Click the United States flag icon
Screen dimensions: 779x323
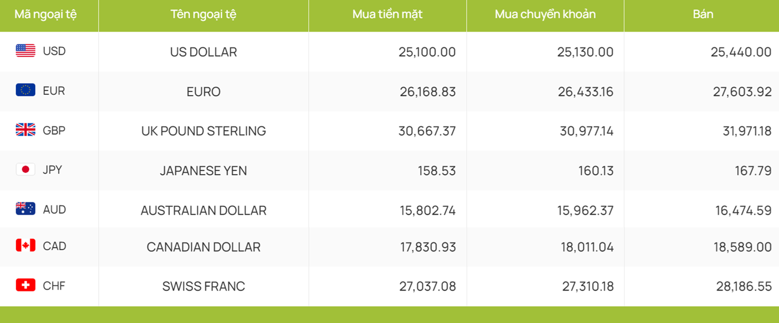pyautogui.click(x=25, y=50)
